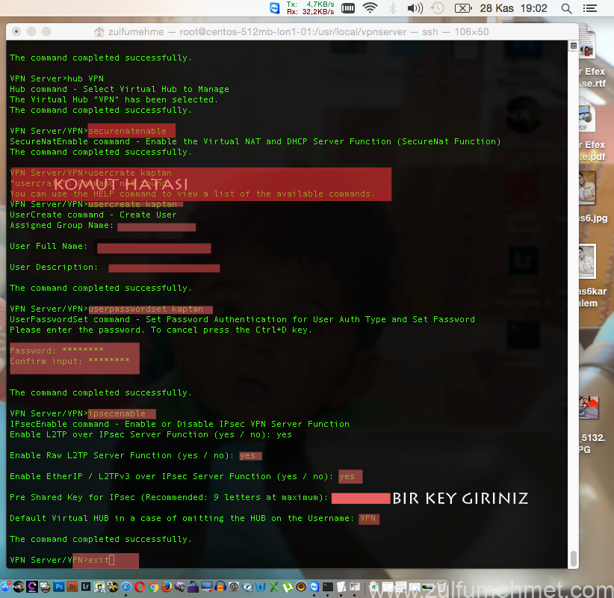Image resolution: width=614 pixels, height=598 pixels.
Task: Click the Tx/Rx network speed indicator
Action: [x=310, y=7]
